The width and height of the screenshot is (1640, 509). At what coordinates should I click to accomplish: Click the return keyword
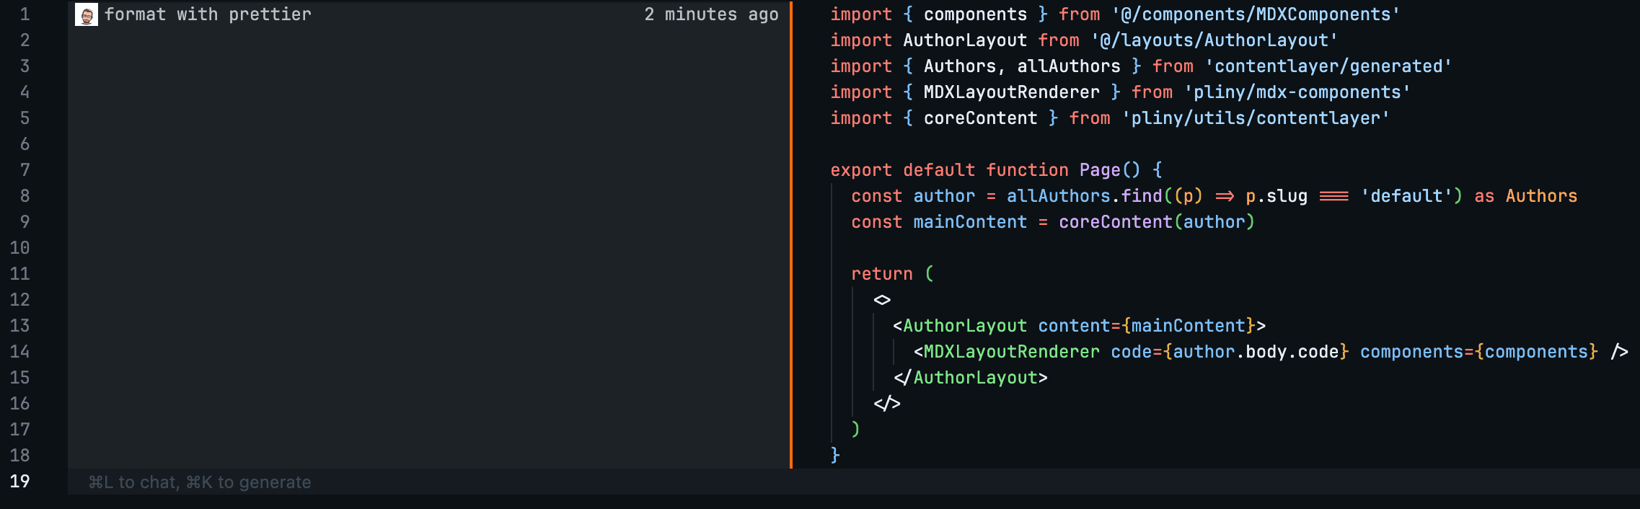click(x=881, y=274)
